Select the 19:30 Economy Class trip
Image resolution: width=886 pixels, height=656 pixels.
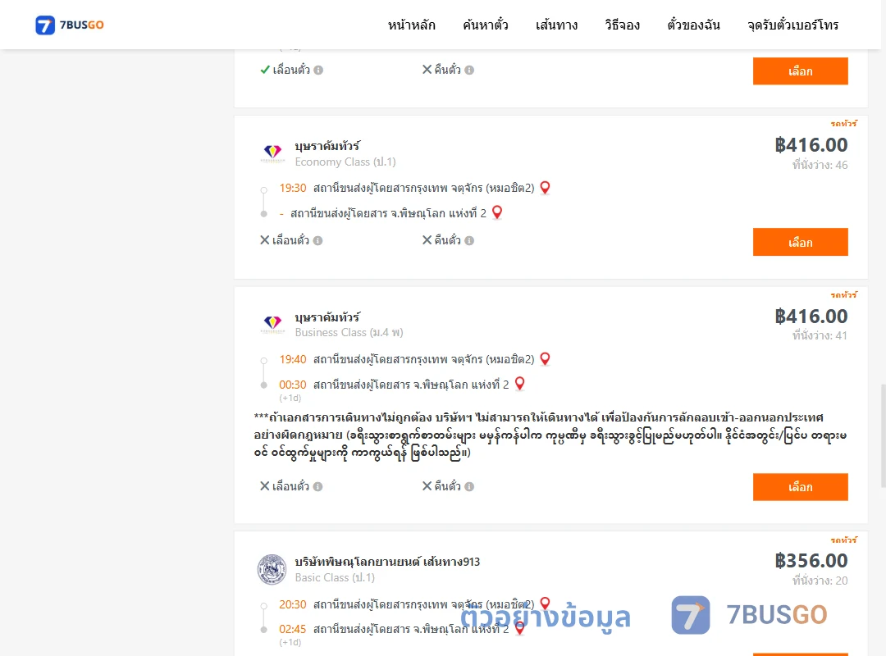tap(800, 242)
